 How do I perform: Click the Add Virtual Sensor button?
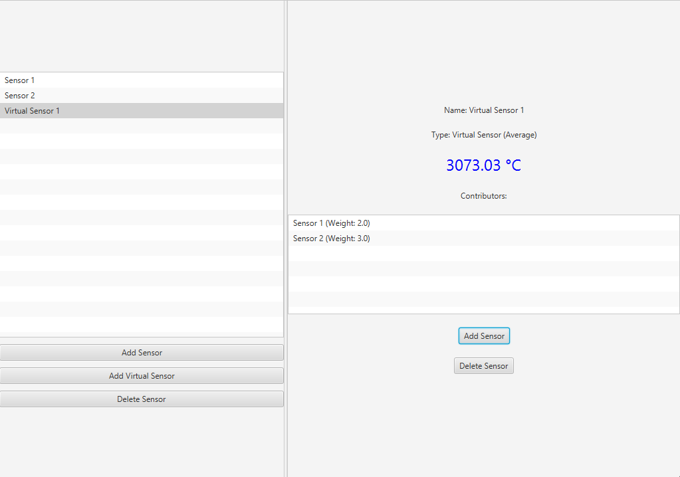coord(142,376)
